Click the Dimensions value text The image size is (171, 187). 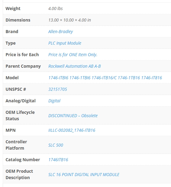click(x=69, y=20)
